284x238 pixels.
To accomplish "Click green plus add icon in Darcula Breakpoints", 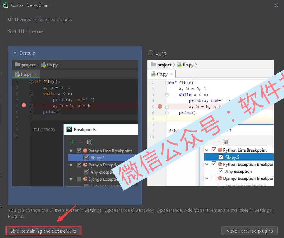I will [72, 142].
